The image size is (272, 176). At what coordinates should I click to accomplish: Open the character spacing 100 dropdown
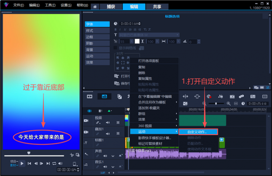click(178, 41)
